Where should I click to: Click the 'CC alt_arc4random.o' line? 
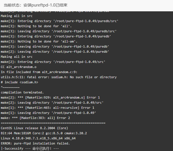point(18,67)
